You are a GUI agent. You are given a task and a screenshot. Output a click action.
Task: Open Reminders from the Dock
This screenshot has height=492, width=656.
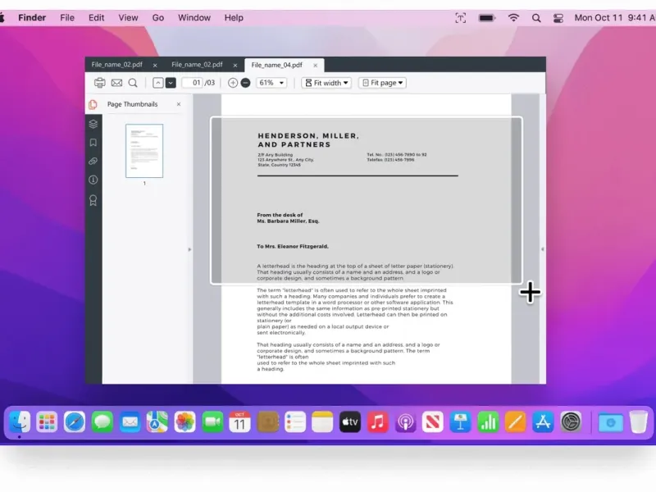(x=295, y=421)
